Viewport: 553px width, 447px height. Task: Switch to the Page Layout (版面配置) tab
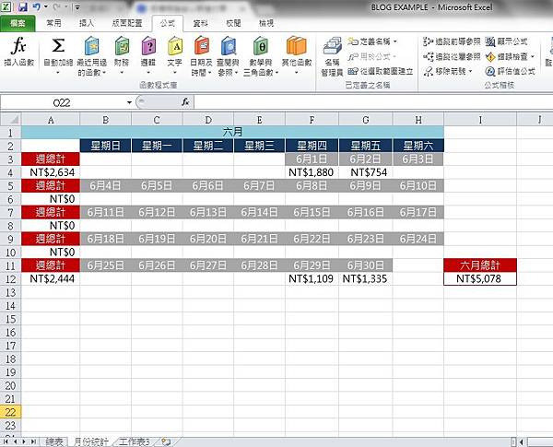[127, 23]
